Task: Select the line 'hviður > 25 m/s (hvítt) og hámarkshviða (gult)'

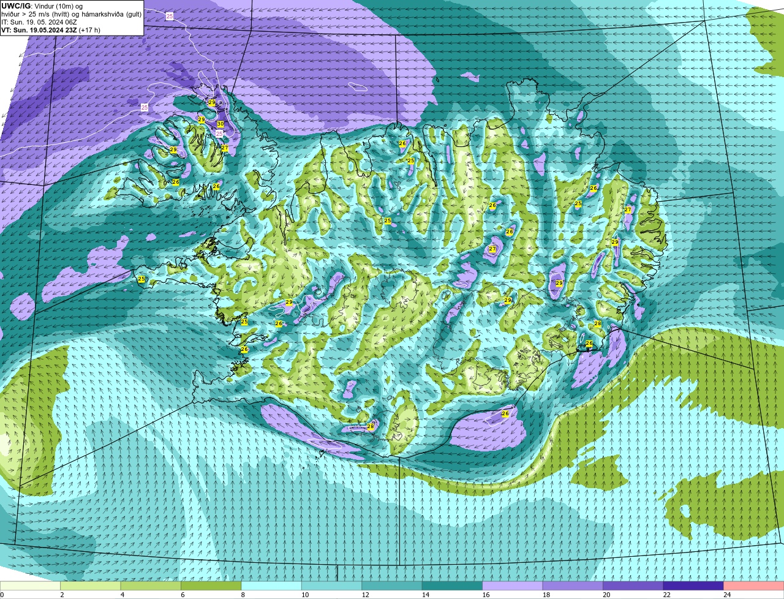Action: pos(71,14)
